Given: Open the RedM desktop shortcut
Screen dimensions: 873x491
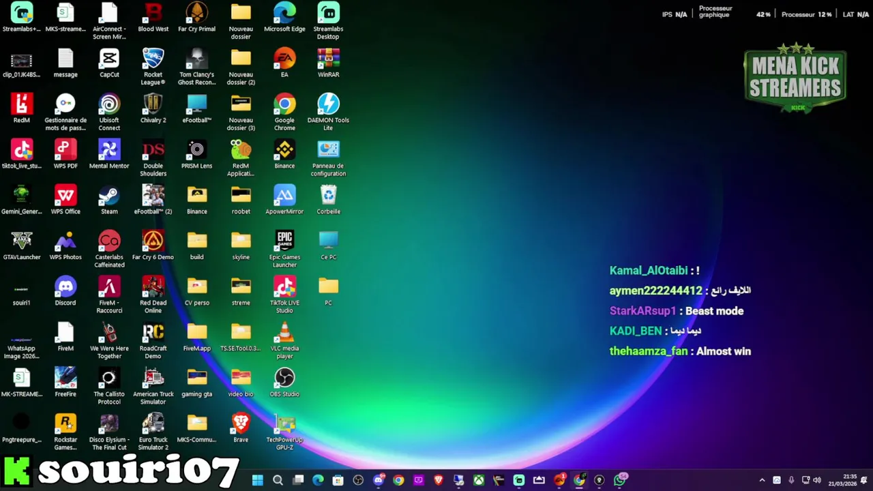Looking at the screenshot, I should [x=22, y=109].
